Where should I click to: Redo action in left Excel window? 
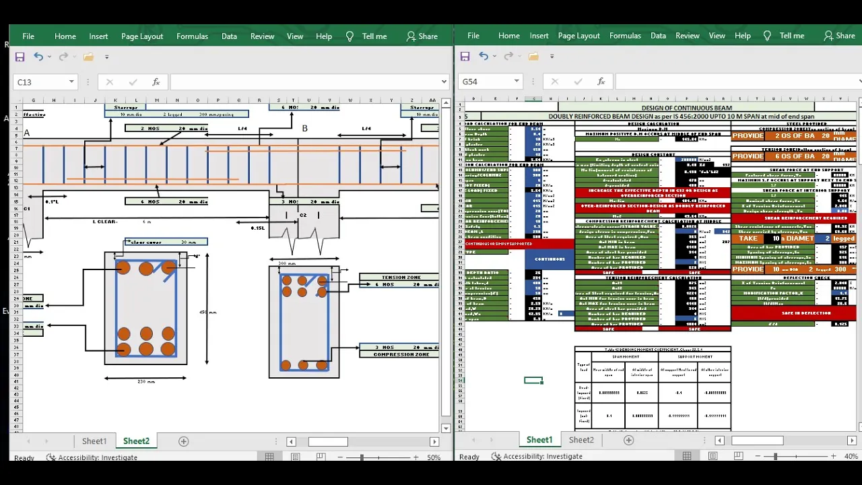(x=63, y=57)
